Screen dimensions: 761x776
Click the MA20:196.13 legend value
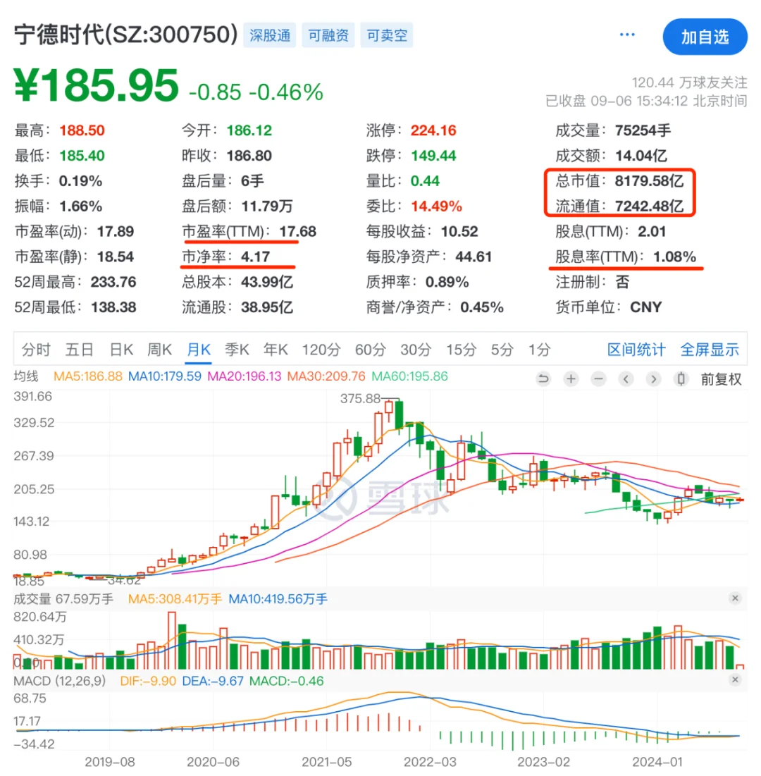click(x=244, y=376)
